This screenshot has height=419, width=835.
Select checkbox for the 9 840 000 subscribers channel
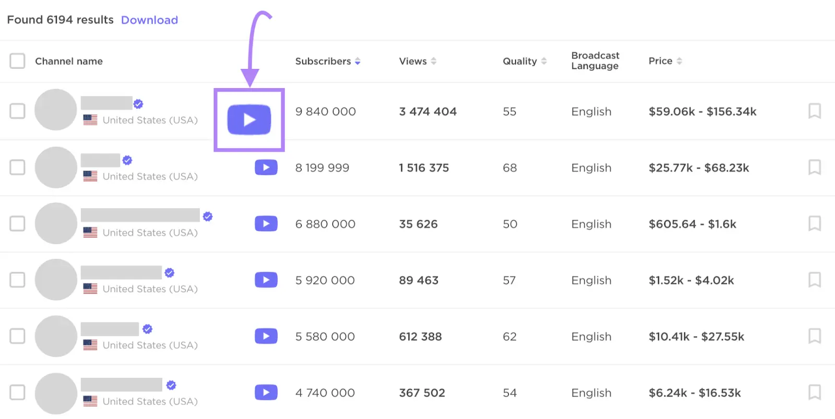[x=17, y=111]
